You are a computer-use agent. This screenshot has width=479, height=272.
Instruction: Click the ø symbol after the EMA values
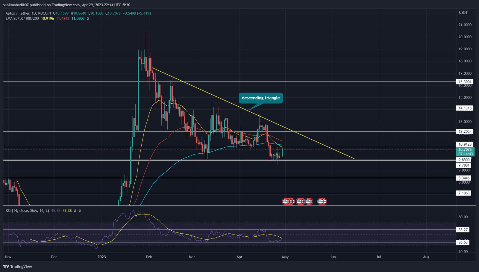coord(88,19)
